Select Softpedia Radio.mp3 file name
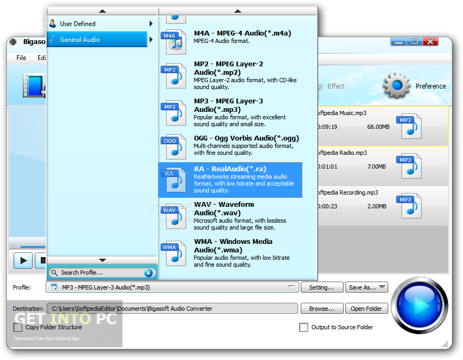Viewport: 463px width, 360px height. click(x=342, y=153)
